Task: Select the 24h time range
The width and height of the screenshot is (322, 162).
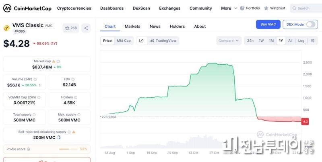Action: 250,41
